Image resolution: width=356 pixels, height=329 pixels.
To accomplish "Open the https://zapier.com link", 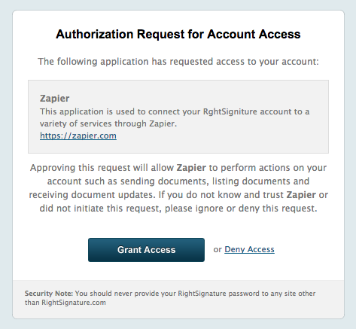I will [x=78, y=136].
